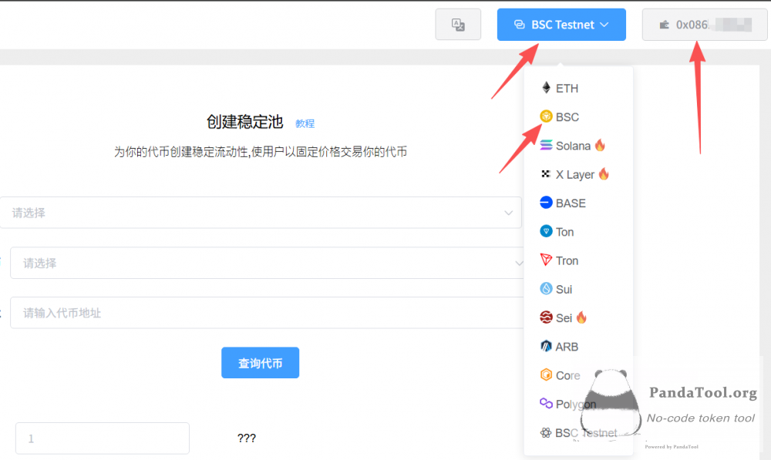
Task: Click the X Layer chain icon
Action: point(546,174)
